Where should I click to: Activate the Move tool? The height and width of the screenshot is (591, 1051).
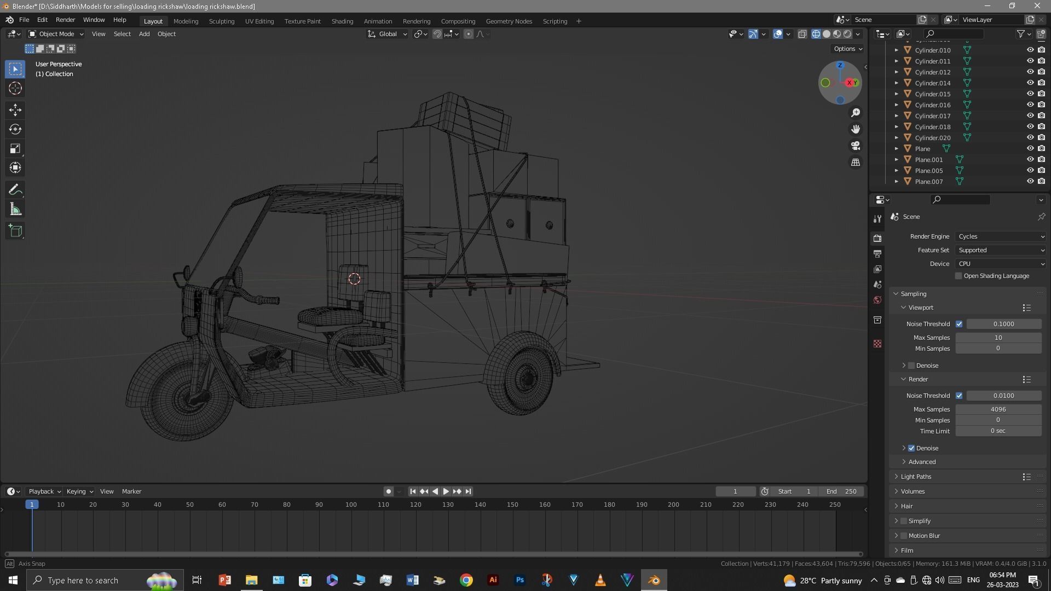click(x=15, y=110)
